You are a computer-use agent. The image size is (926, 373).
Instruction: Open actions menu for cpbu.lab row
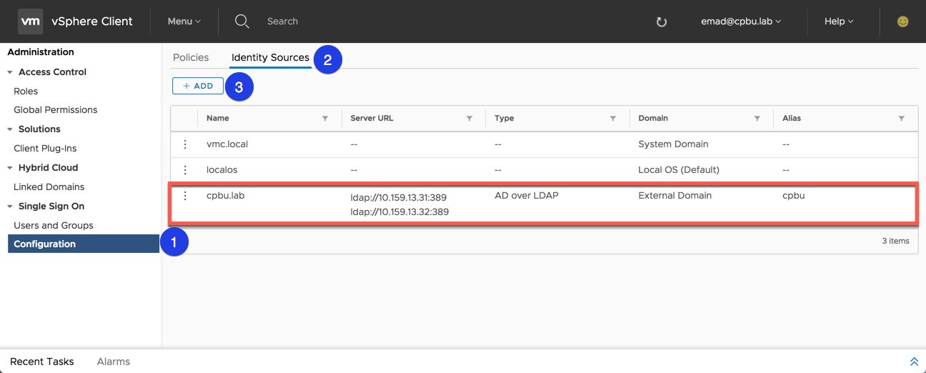[185, 196]
